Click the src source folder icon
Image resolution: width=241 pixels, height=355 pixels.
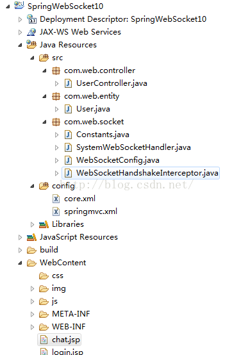coord(44,58)
